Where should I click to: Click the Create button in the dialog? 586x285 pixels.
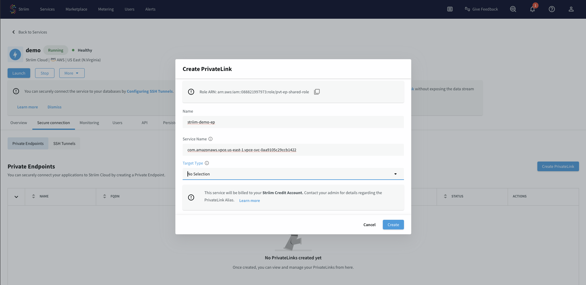click(393, 225)
